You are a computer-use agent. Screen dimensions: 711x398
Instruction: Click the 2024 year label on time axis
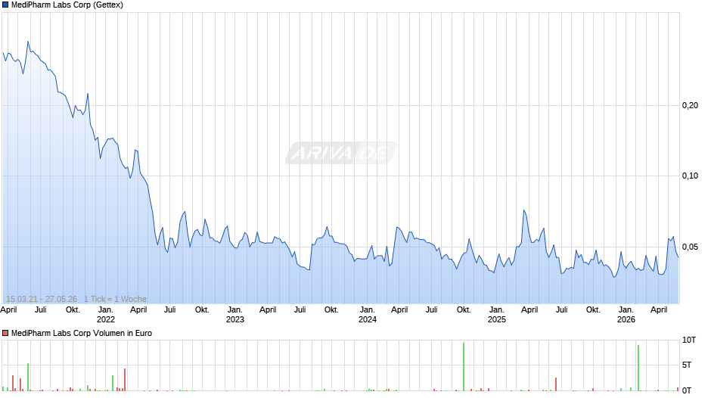[x=368, y=319]
